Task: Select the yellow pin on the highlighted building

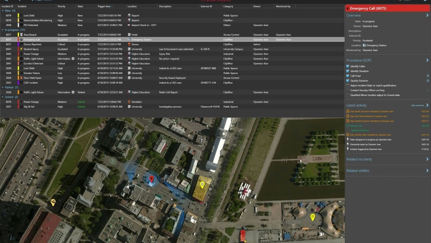Action: (x=202, y=184)
